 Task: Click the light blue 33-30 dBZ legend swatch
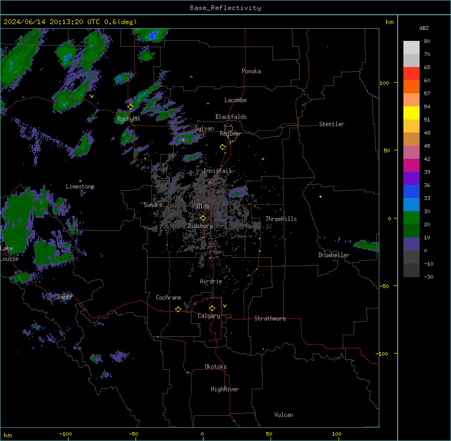tap(411, 205)
